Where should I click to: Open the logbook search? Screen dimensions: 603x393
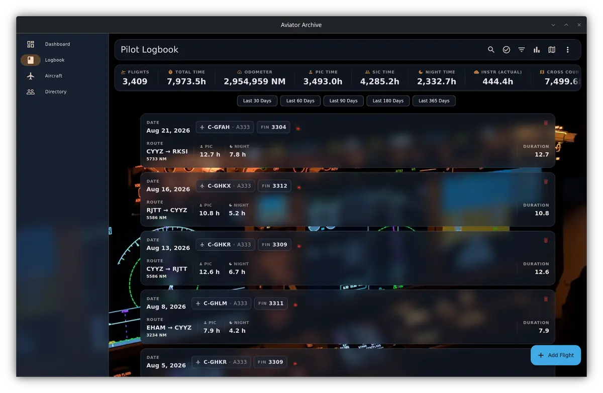click(491, 50)
